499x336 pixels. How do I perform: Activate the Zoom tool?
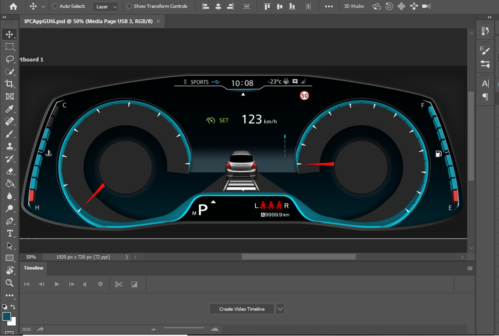(9, 283)
